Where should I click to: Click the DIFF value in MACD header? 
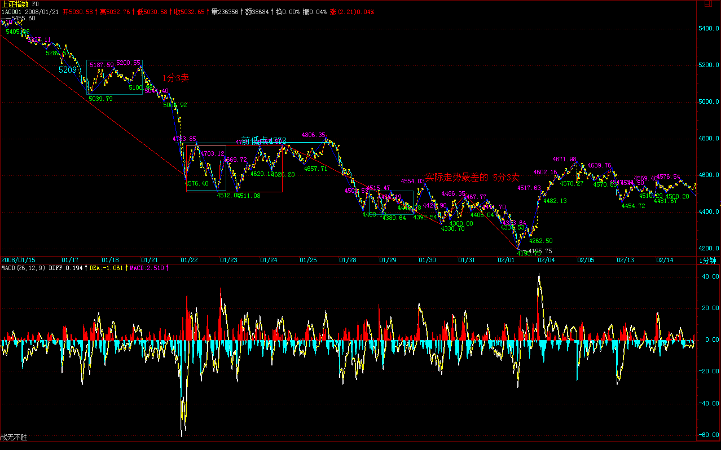68,268
